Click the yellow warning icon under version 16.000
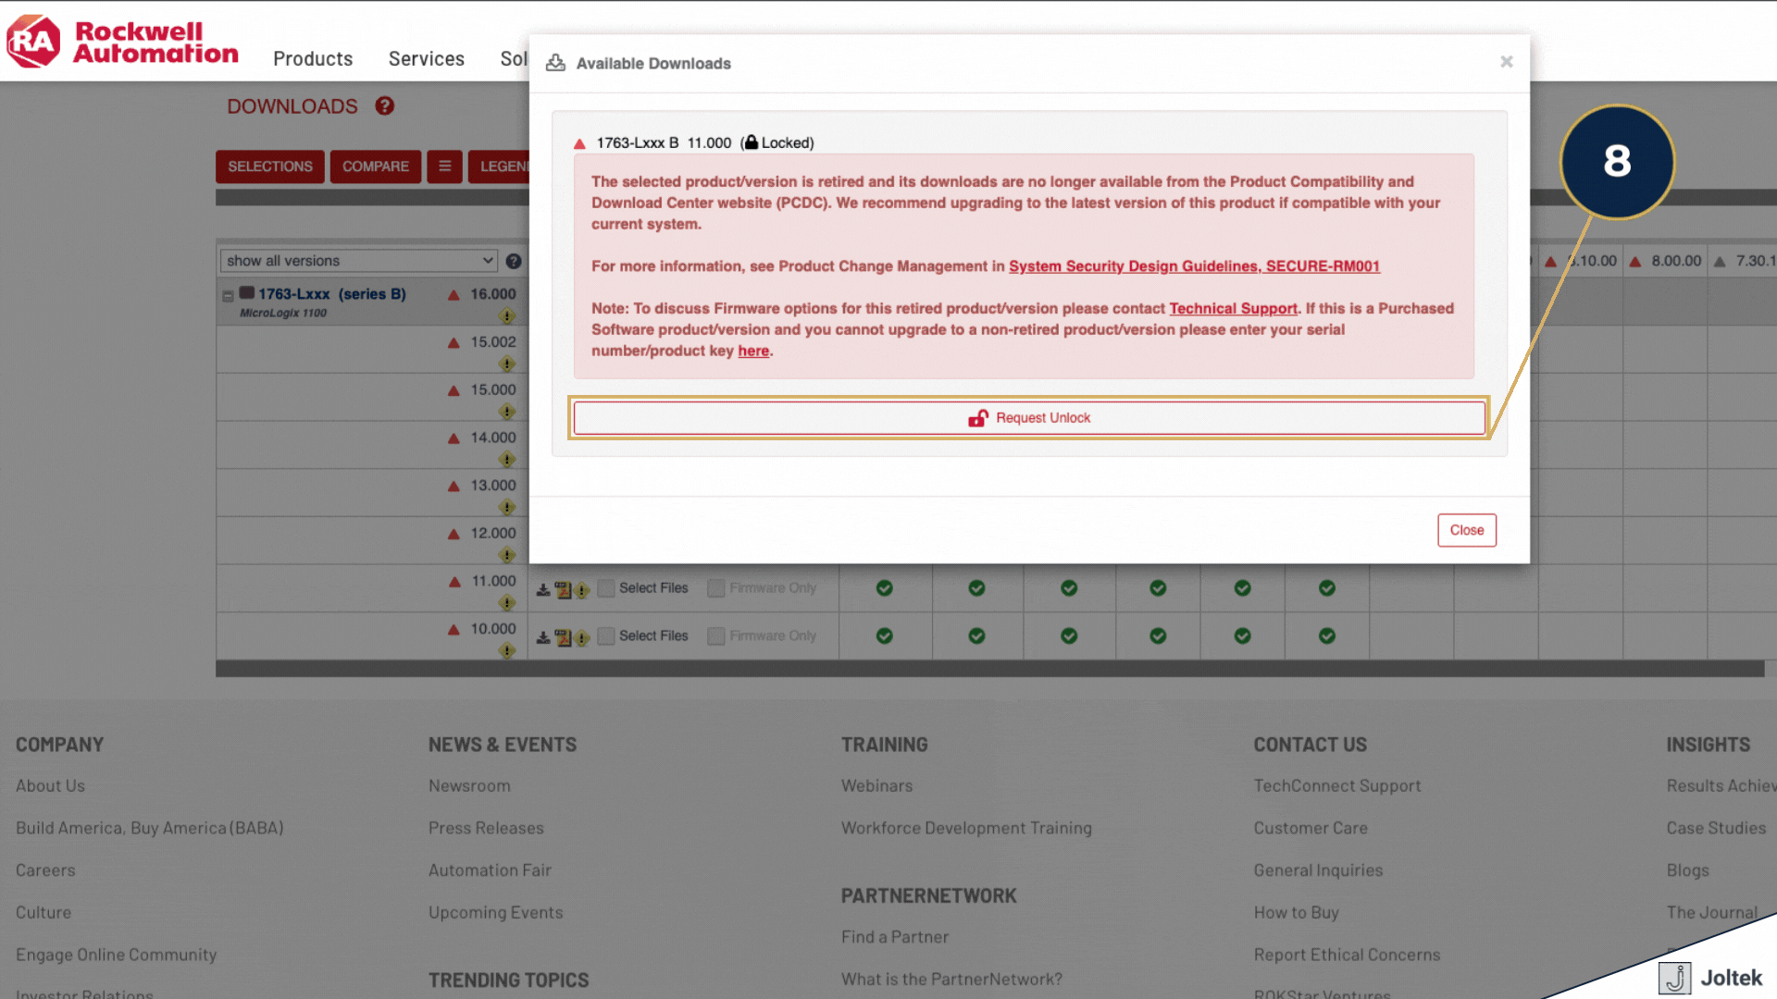The height and width of the screenshot is (999, 1777). click(x=507, y=315)
